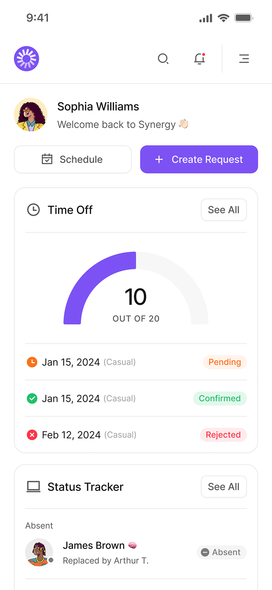Open James Brown's avatar
272x590 pixels.
point(39,552)
